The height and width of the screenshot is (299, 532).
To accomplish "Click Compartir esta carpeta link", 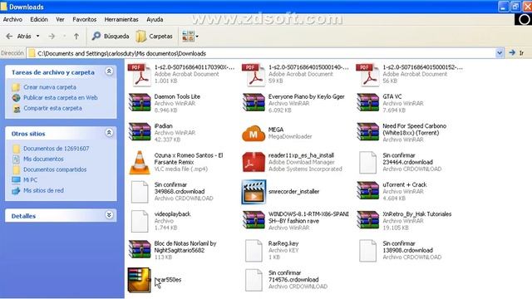I will (52, 108).
